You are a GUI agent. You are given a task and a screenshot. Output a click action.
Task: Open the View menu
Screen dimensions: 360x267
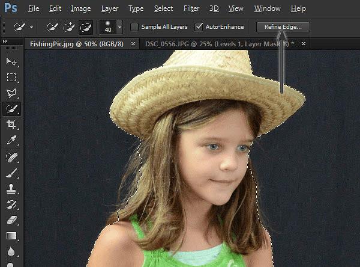[236, 8]
